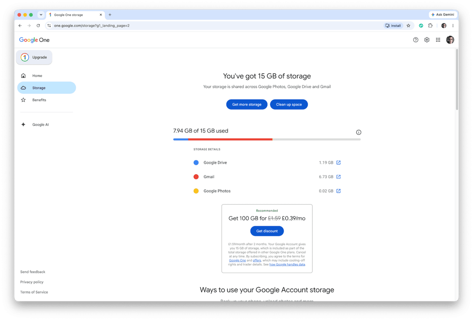The width and height of the screenshot is (473, 320).
Task: Open Google AI in the sidebar
Action: (x=47, y=125)
